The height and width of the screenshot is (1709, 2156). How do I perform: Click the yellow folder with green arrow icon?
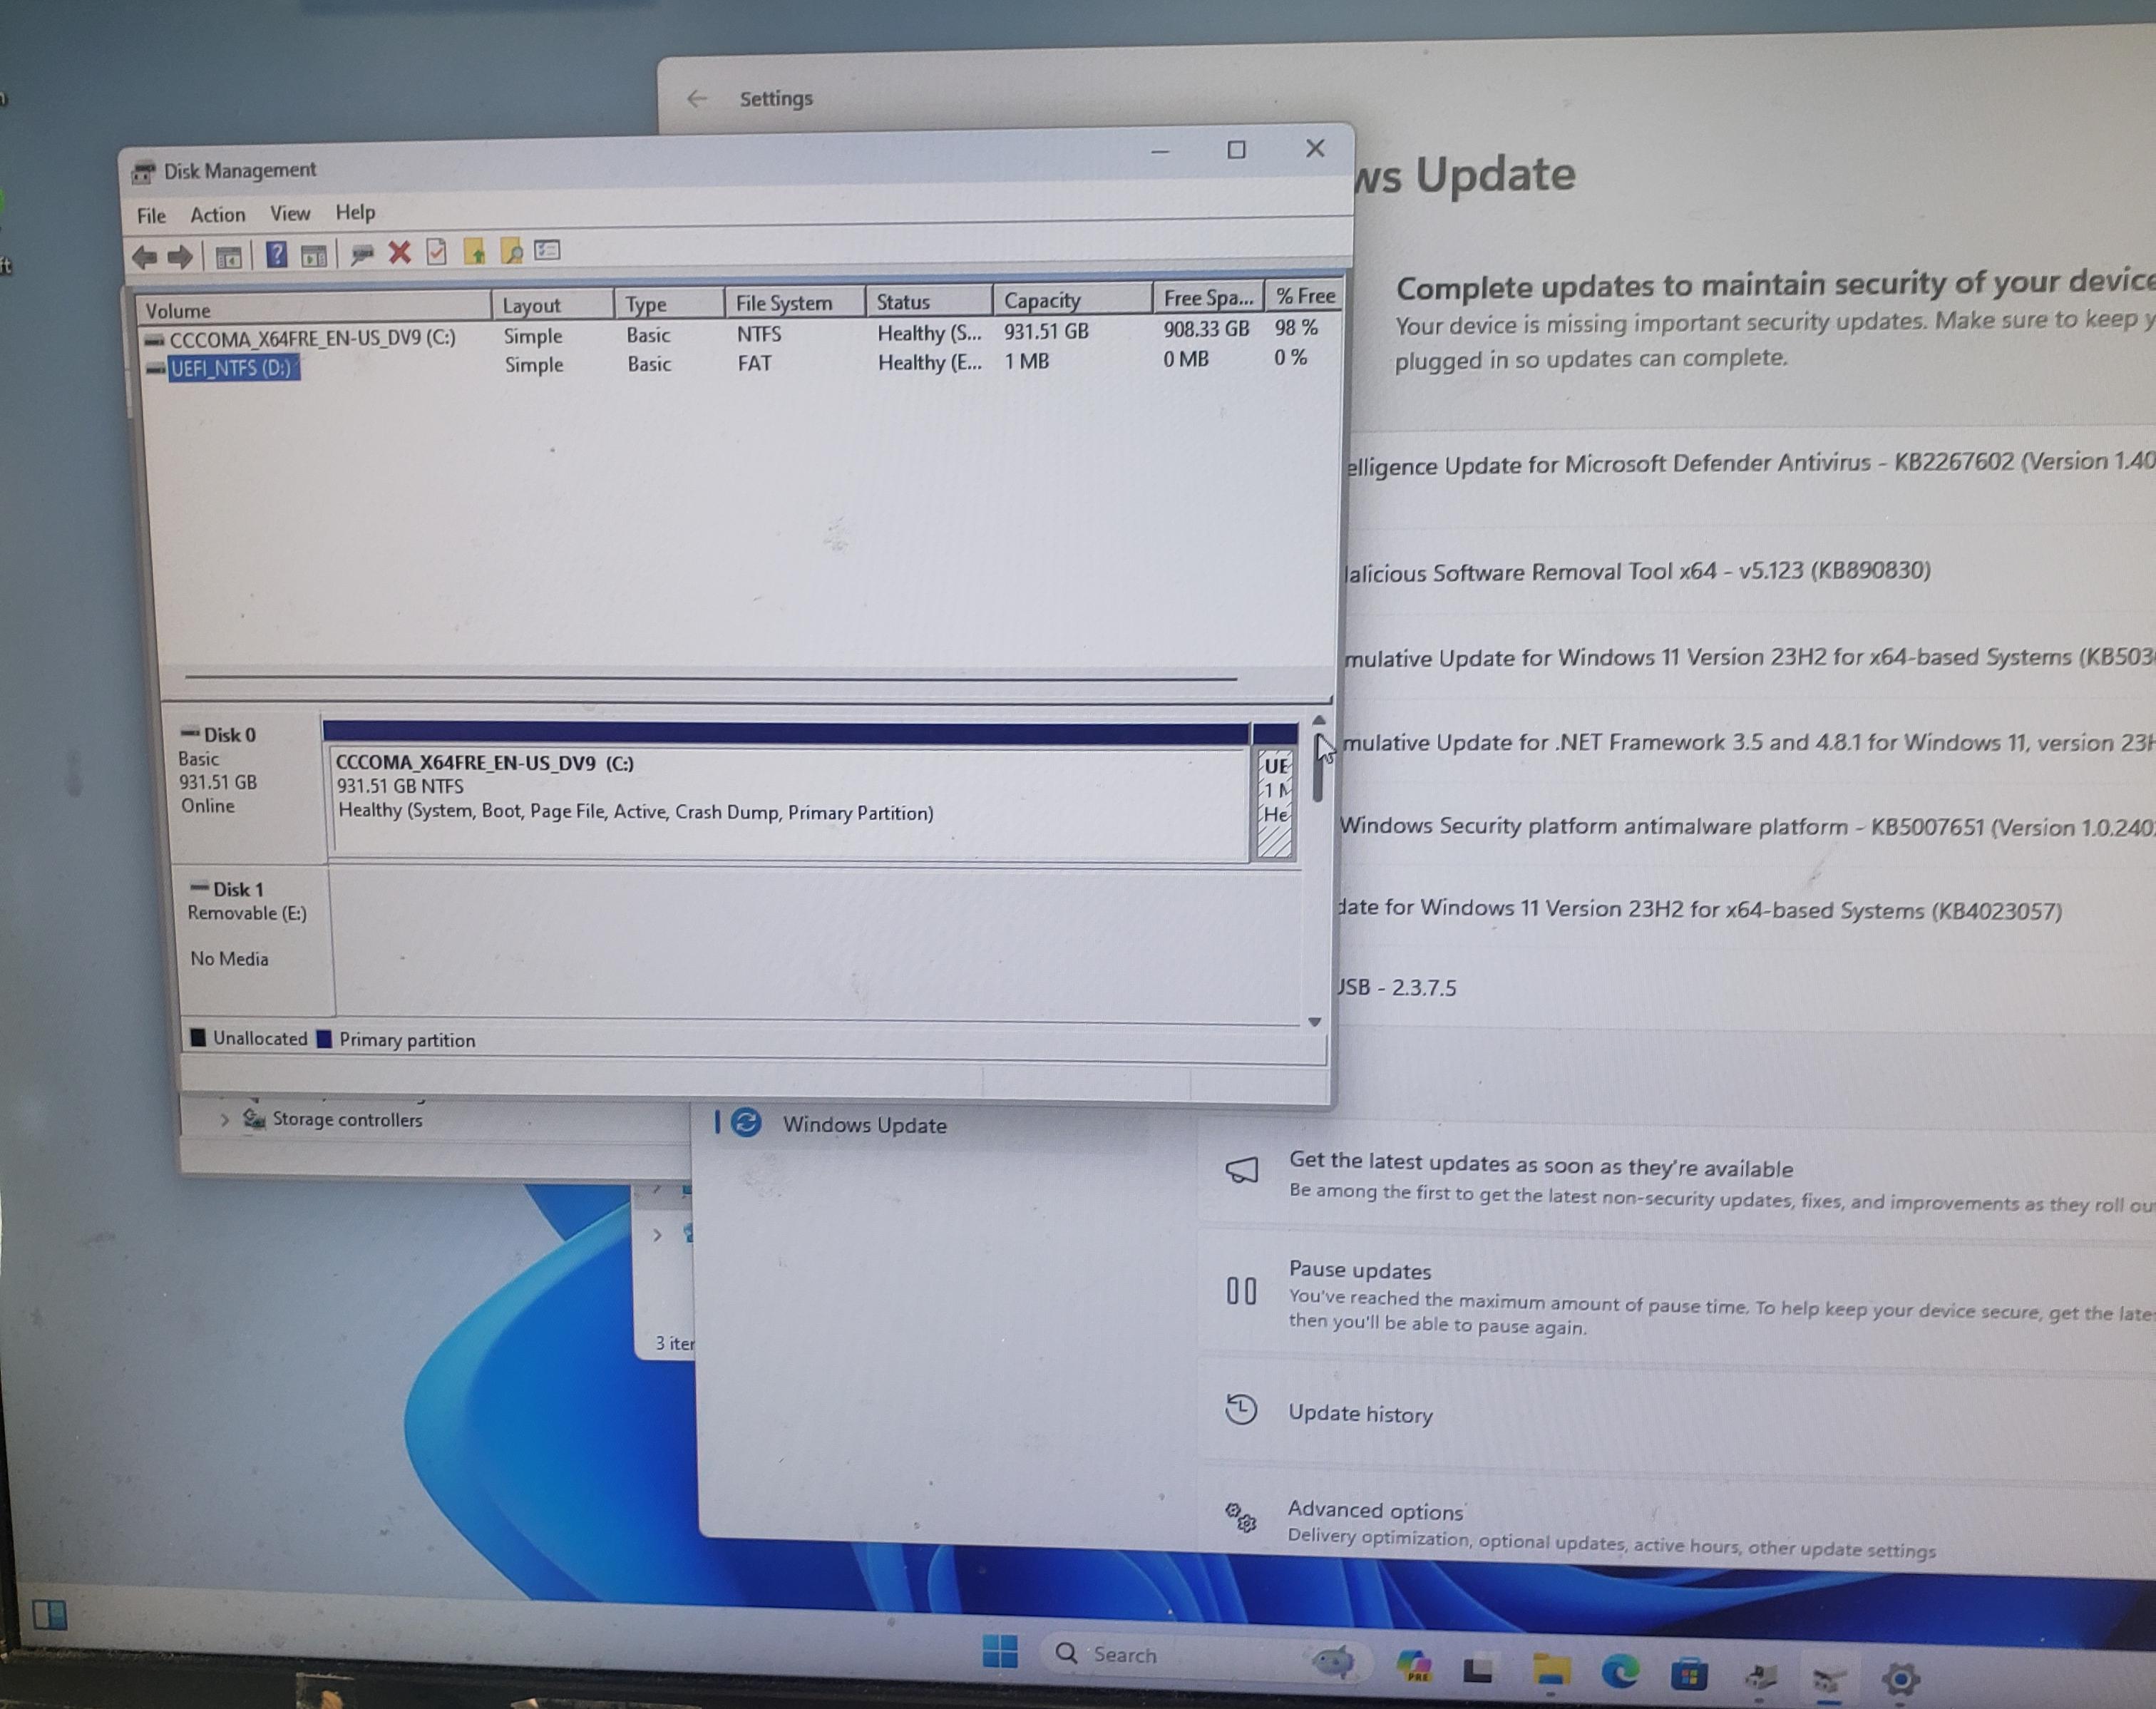[x=475, y=251]
